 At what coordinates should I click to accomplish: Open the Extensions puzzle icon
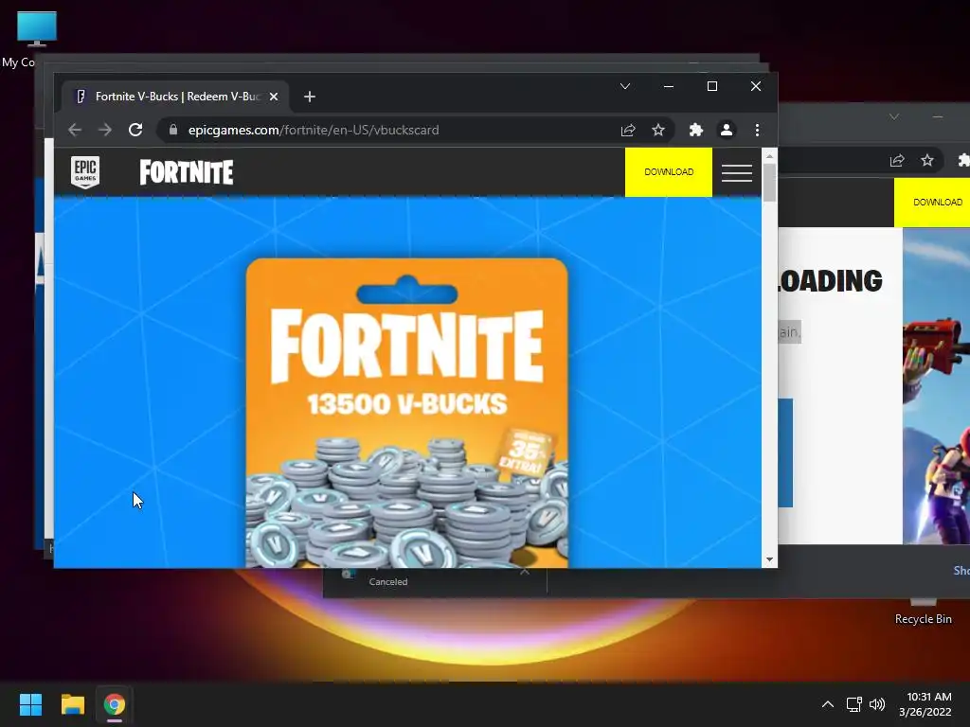point(696,130)
